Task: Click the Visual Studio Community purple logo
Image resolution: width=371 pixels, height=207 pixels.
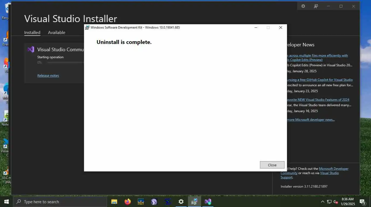Action: coord(31,50)
